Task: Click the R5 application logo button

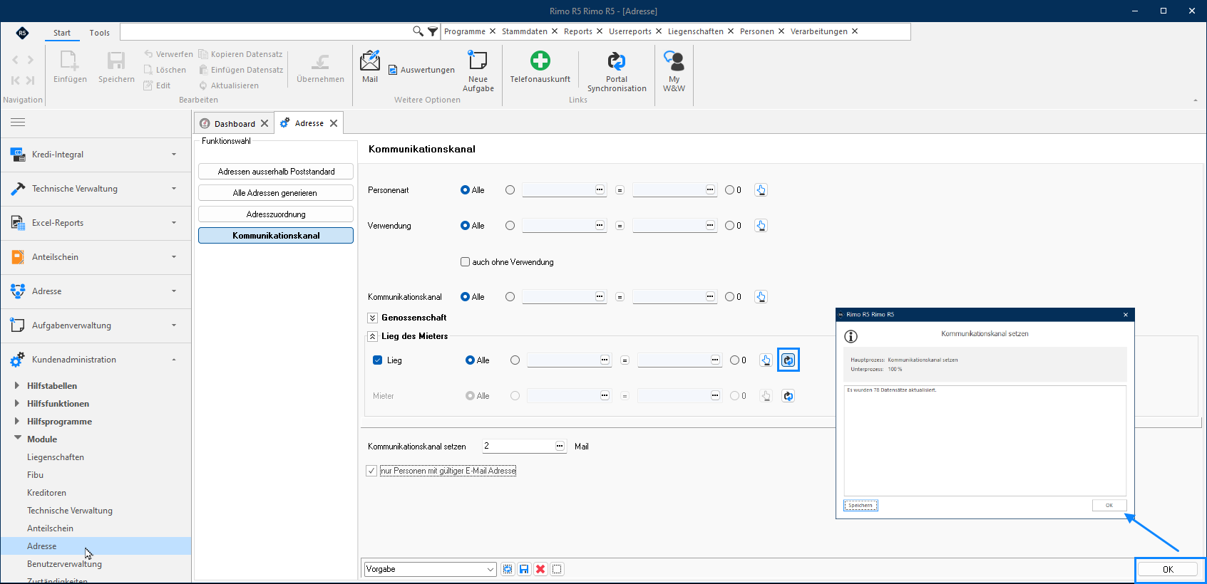Action: coord(23,33)
